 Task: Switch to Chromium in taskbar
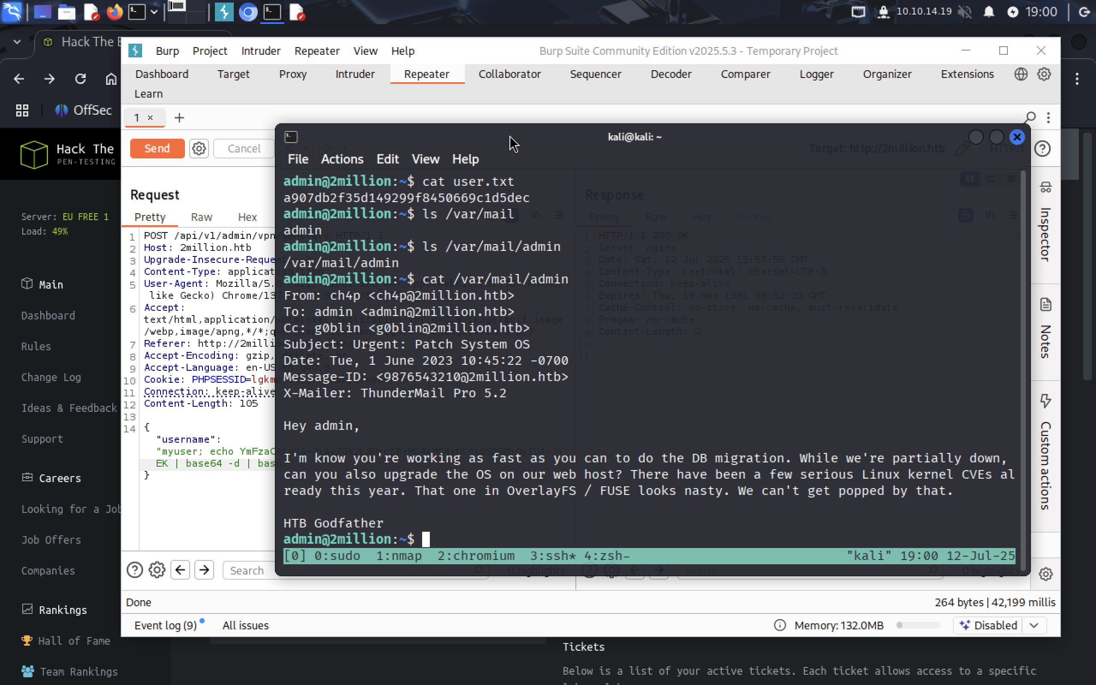coord(248,12)
